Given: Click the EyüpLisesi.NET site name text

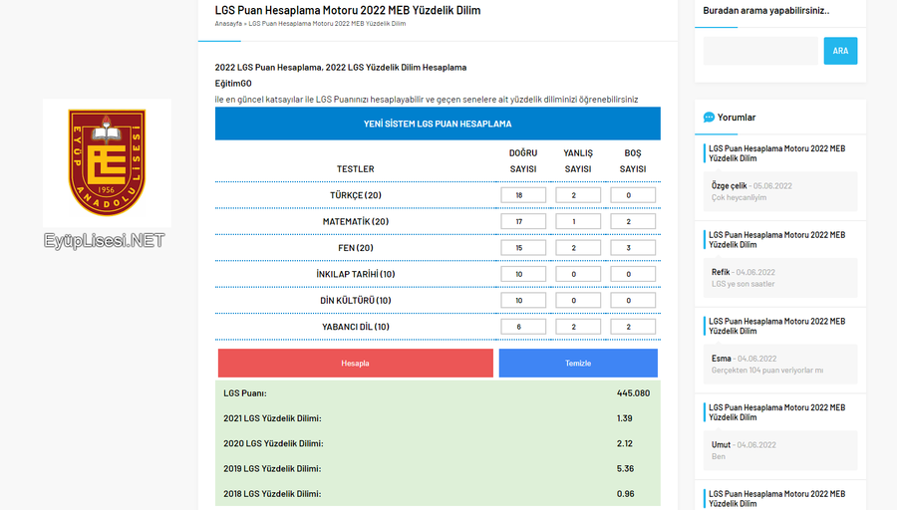Looking at the screenshot, I should [104, 241].
